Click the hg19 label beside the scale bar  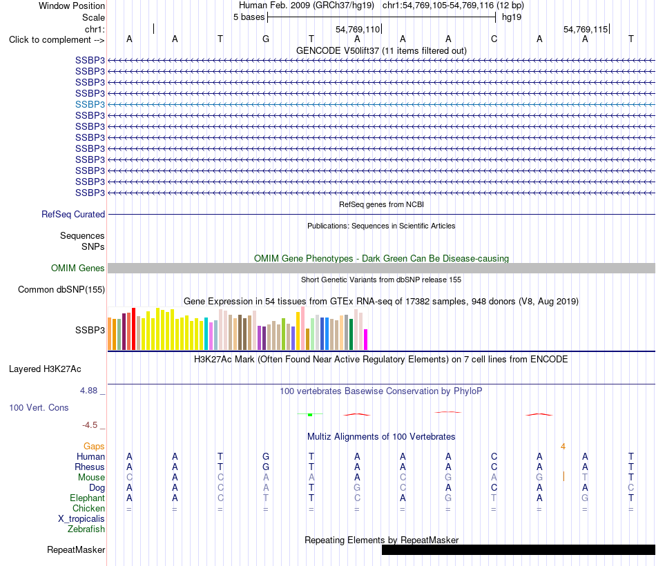pos(512,17)
